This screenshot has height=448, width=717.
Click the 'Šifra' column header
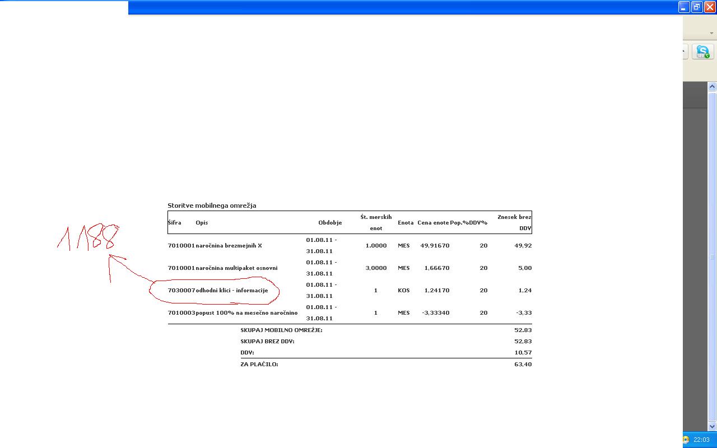[x=174, y=222]
